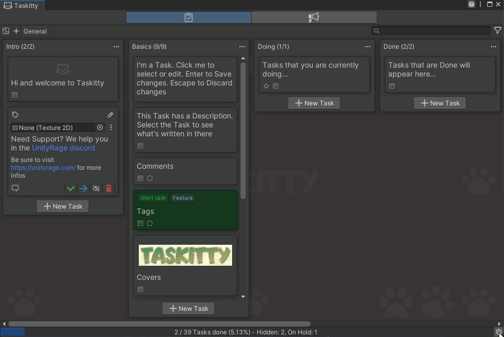Select the 'Tasks that you are currently doing' card
The image size is (504, 337).
pyautogui.click(x=314, y=74)
